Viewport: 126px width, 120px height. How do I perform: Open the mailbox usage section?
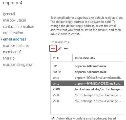coord(14,20)
